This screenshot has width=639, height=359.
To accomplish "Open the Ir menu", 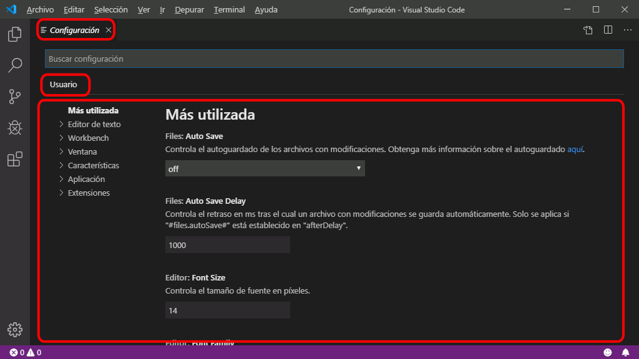I will [x=162, y=9].
